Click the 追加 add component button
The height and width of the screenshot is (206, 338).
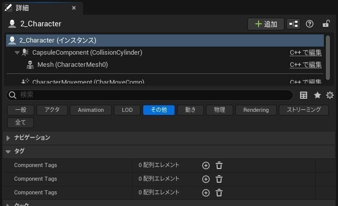[x=266, y=24]
